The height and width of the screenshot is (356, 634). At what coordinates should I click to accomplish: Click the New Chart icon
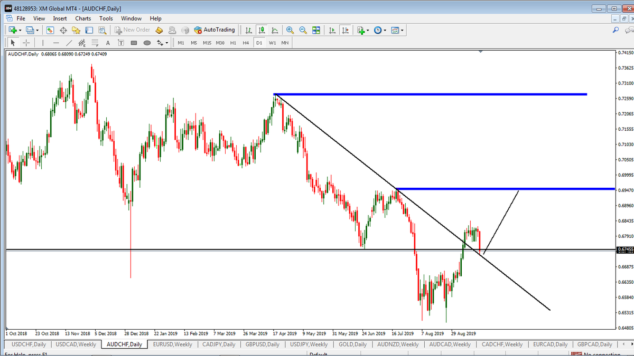pos(12,30)
